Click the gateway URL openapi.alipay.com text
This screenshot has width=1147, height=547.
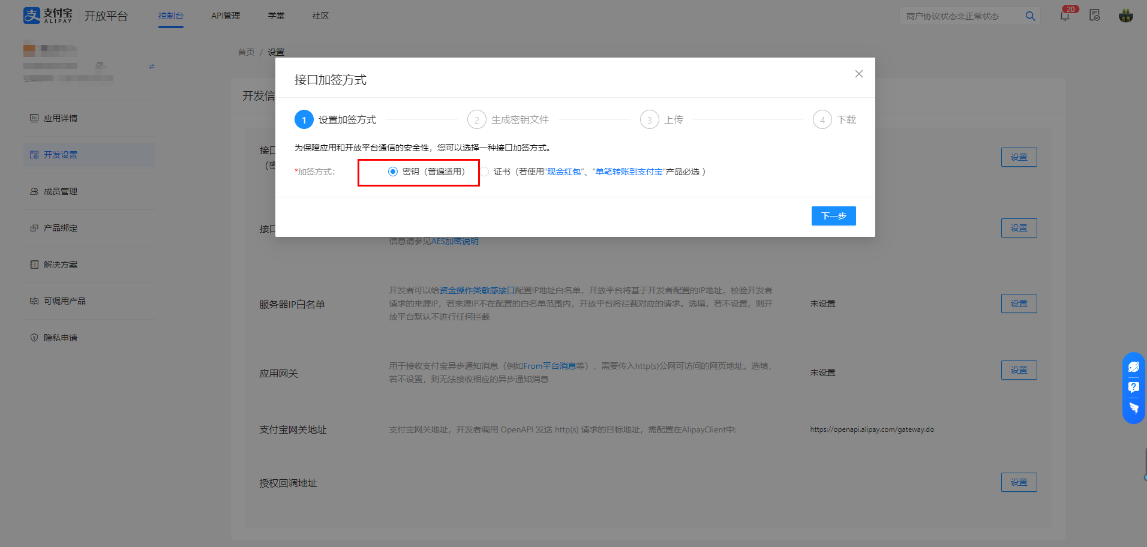872,429
